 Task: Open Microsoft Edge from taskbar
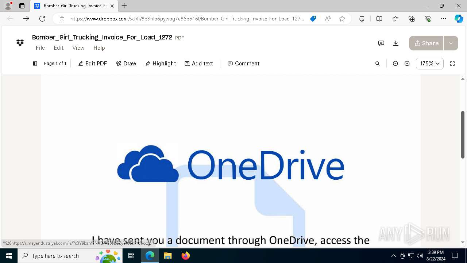coord(150,256)
